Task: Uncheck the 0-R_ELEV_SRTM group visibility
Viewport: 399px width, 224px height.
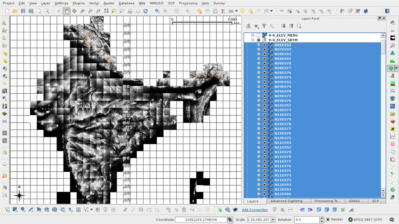Action: tap(258, 40)
